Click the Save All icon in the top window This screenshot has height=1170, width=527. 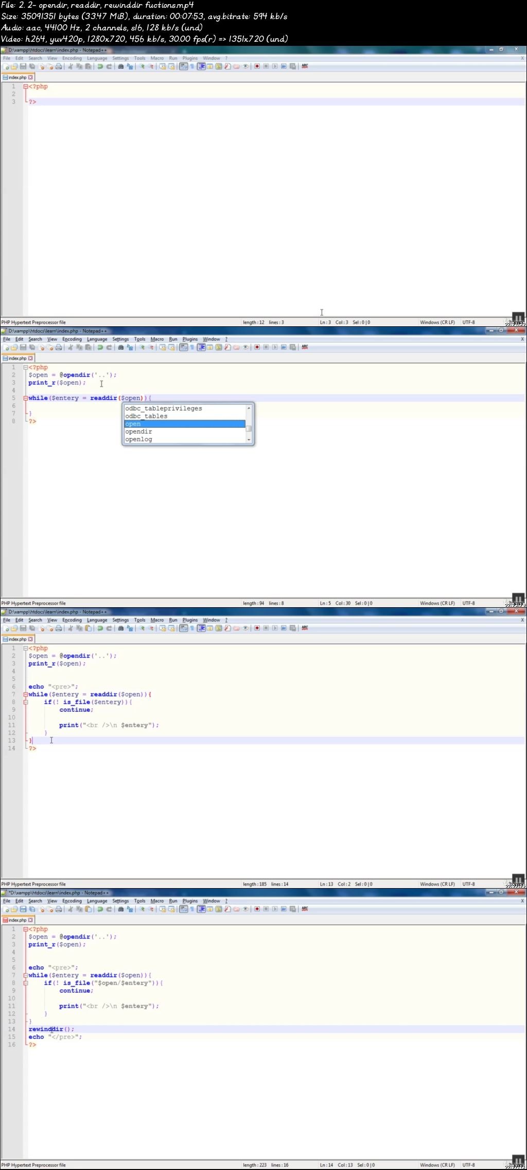click(32, 66)
